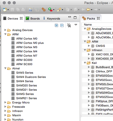Screen dimensions: 113x121
Task: Select SAMR21 Series
Action: pyautogui.click(x=26, y=98)
